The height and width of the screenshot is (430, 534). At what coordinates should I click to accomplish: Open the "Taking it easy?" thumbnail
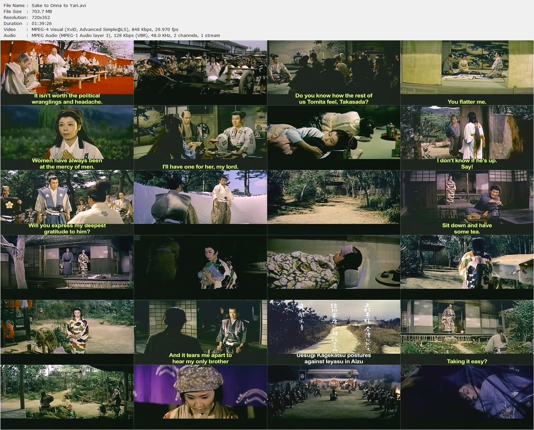point(467,332)
